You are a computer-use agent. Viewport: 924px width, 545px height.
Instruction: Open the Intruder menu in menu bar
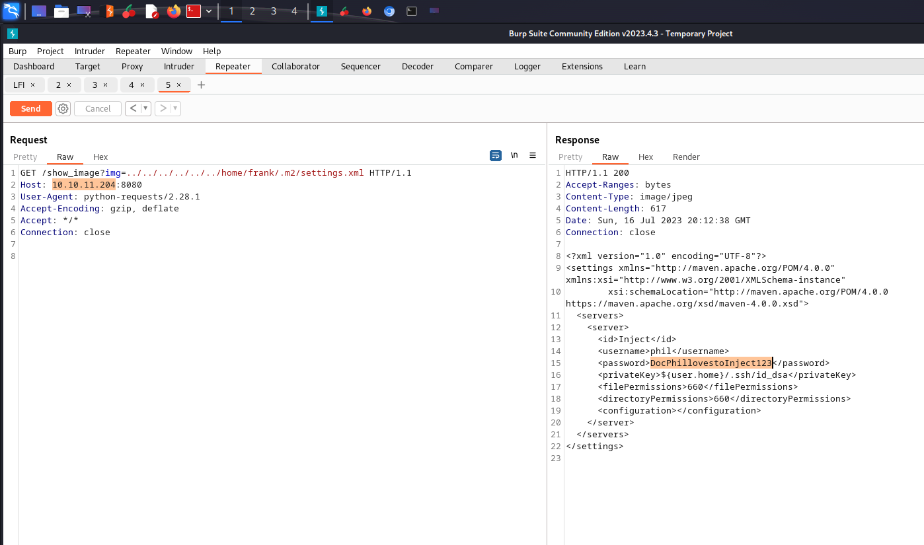pyautogui.click(x=89, y=51)
